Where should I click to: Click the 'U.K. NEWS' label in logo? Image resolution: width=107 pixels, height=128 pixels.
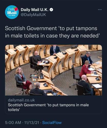(12, 15)
